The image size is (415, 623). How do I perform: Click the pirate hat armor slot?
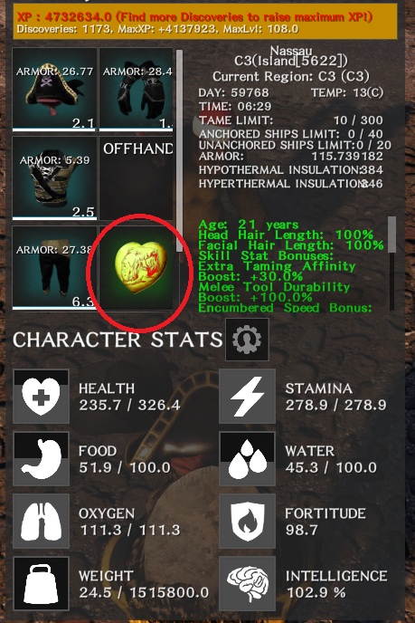[55, 90]
